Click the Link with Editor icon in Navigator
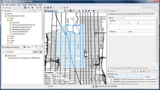This screenshot has height=90, width=160. (x=35, y=11)
